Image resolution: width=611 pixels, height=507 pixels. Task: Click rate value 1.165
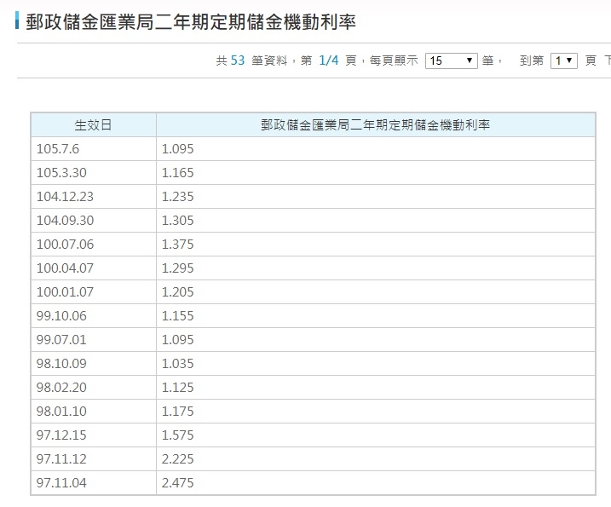(178, 173)
